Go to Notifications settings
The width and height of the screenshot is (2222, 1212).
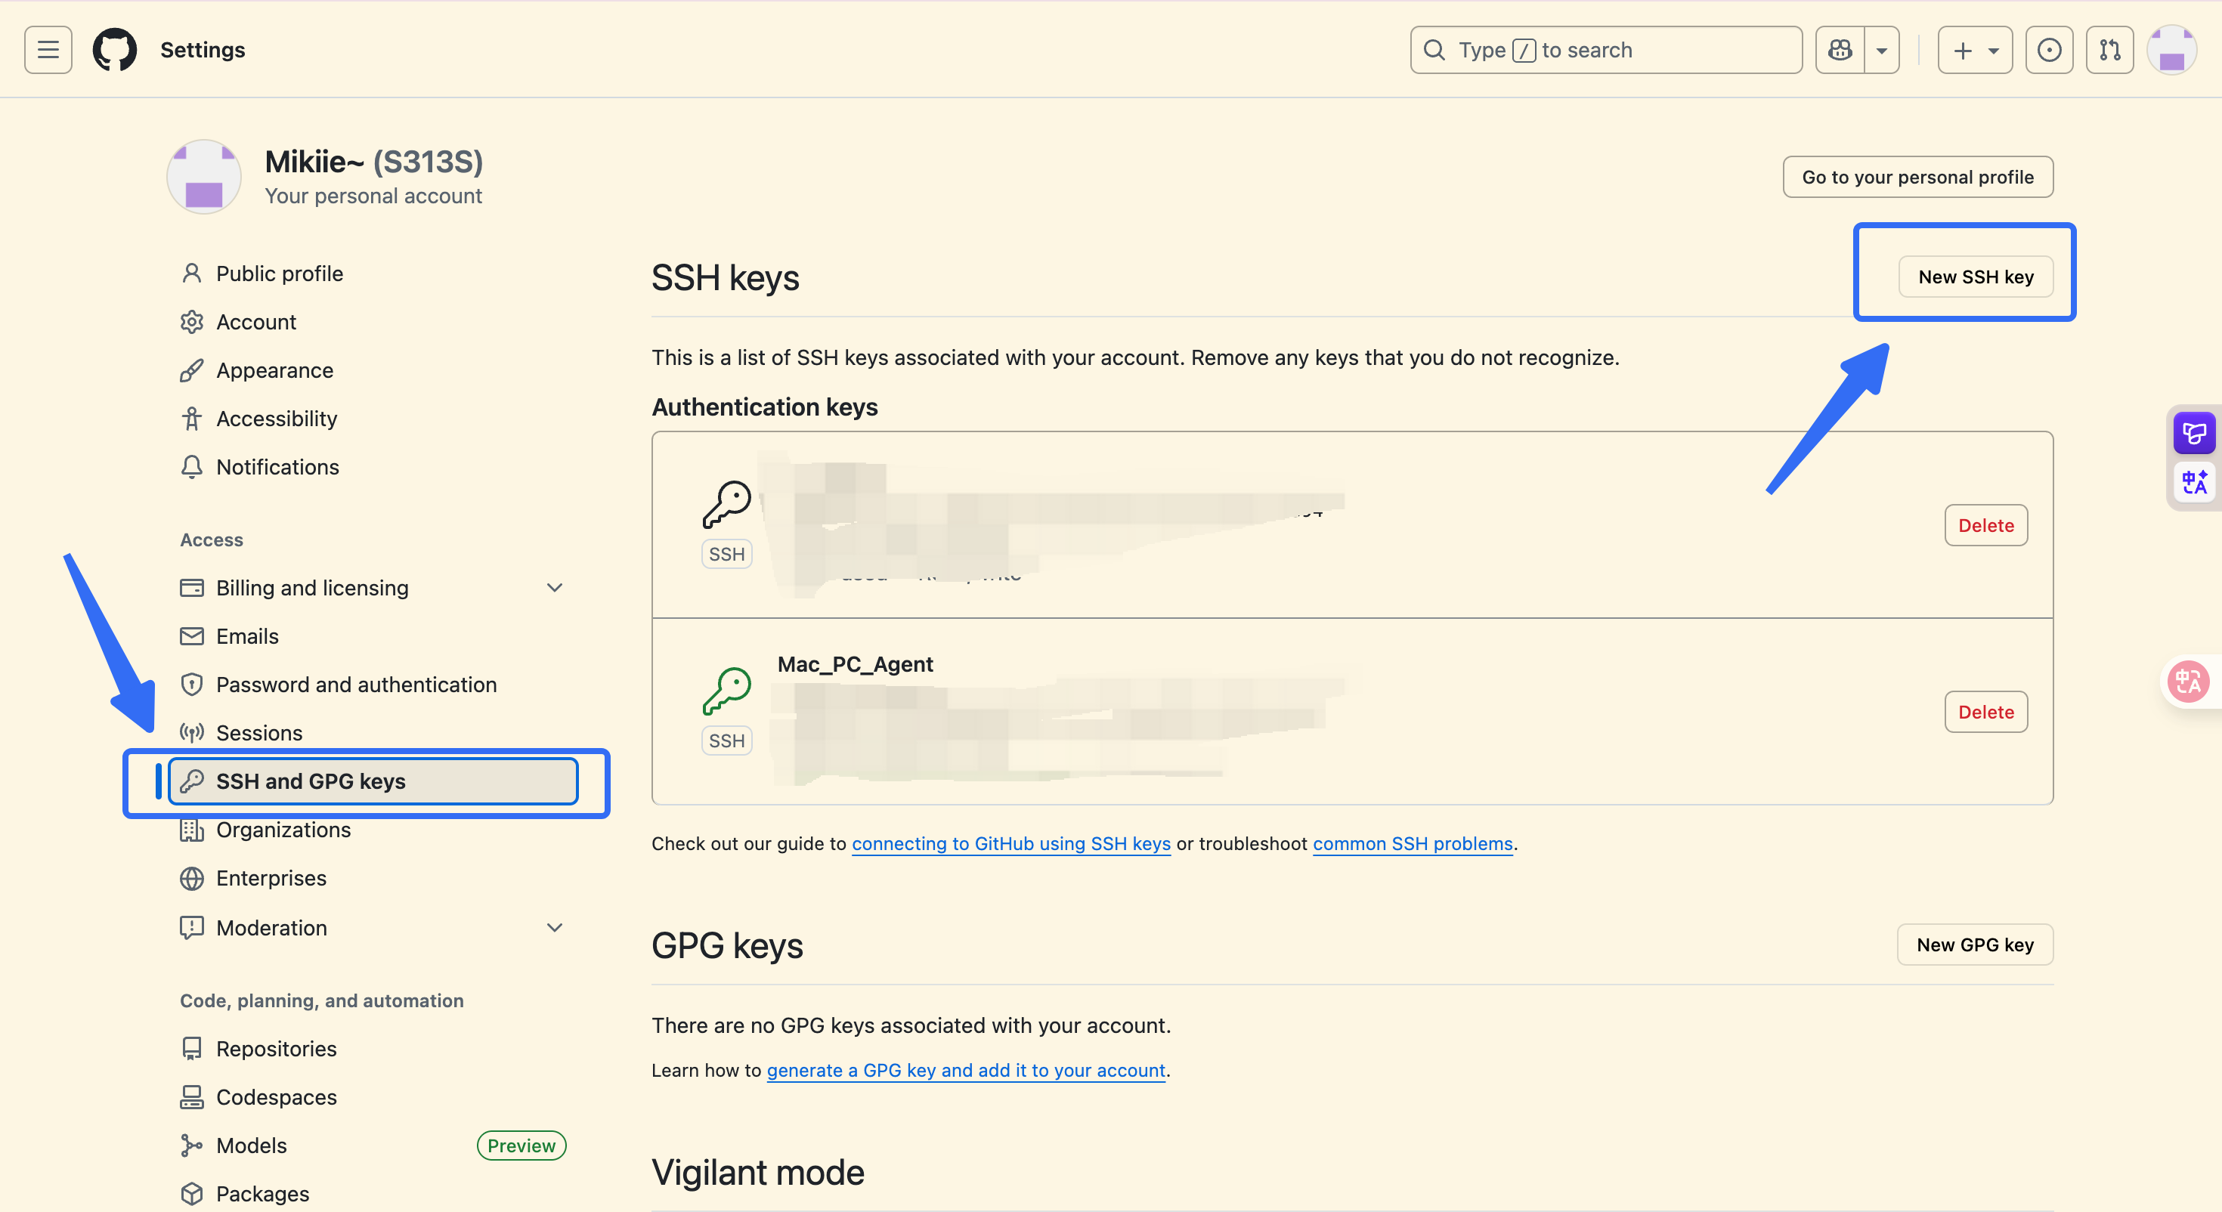pyautogui.click(x=277, y=467)
